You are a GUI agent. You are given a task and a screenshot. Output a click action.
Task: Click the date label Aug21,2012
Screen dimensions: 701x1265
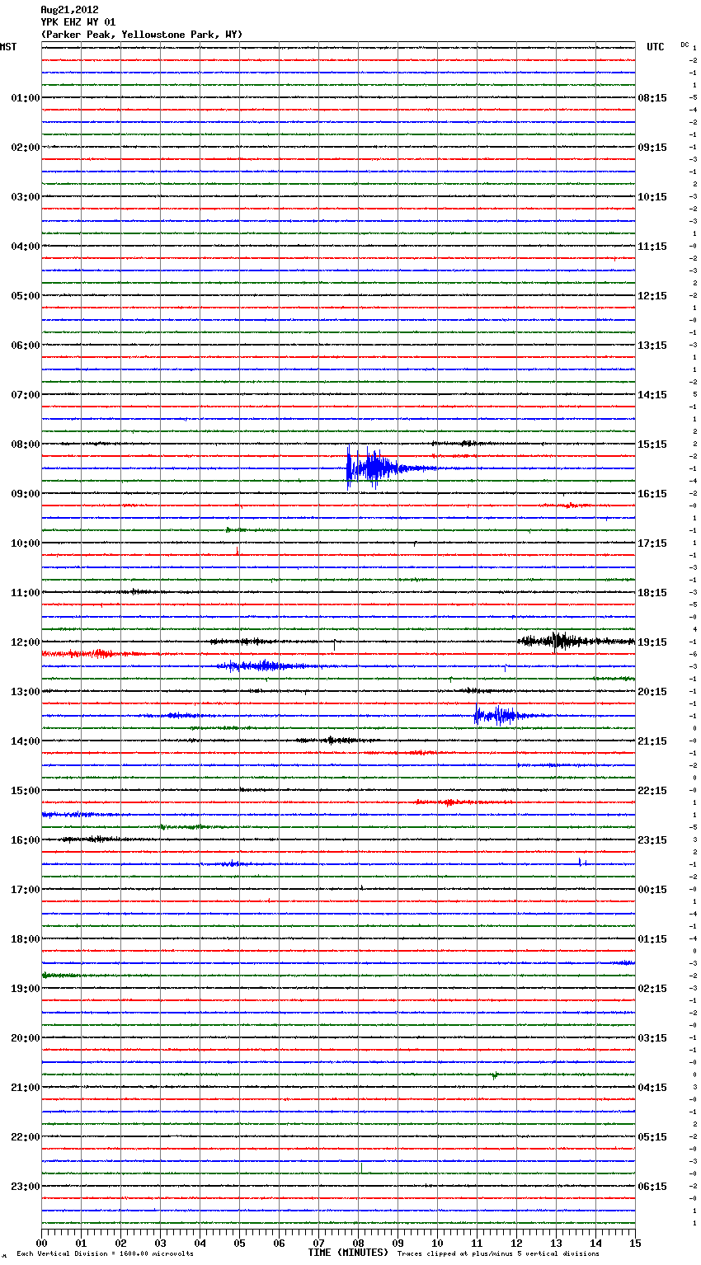click(x=69, y=10)
